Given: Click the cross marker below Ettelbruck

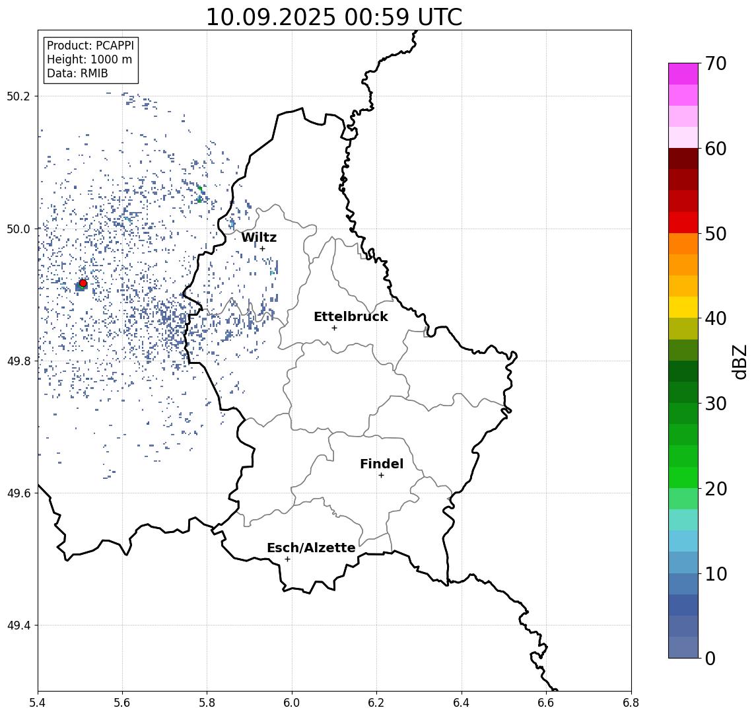Looking at the screenshot, I should click(x=334, y=328).
